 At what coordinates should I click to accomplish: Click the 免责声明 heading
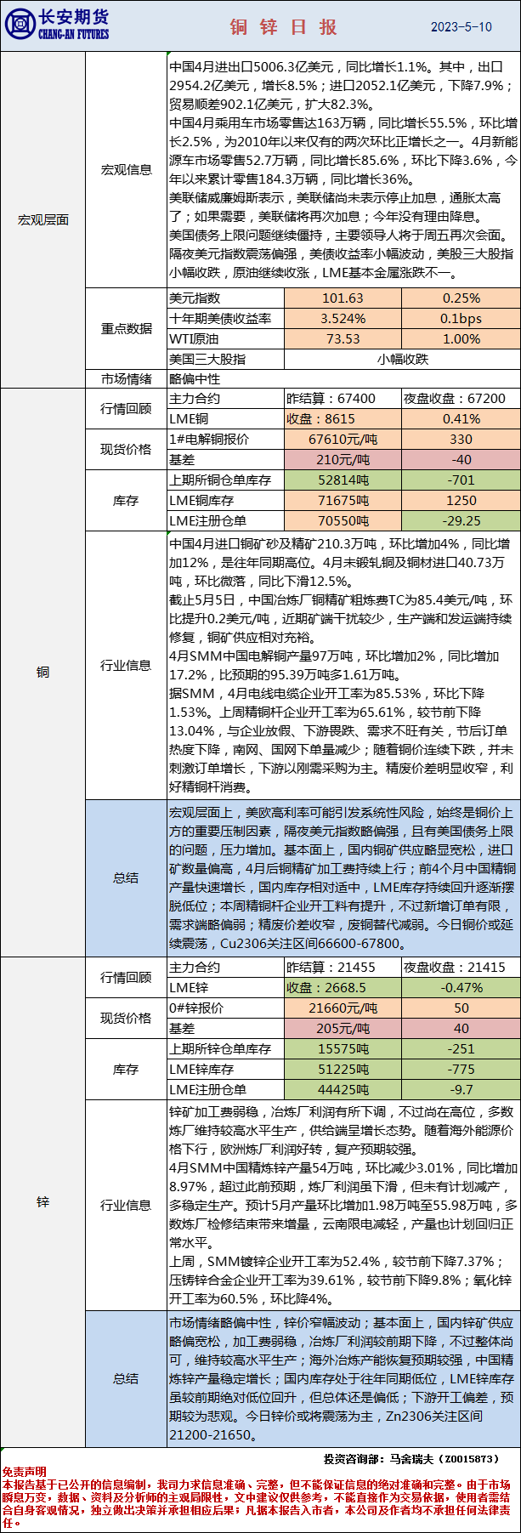point(24,1471)
